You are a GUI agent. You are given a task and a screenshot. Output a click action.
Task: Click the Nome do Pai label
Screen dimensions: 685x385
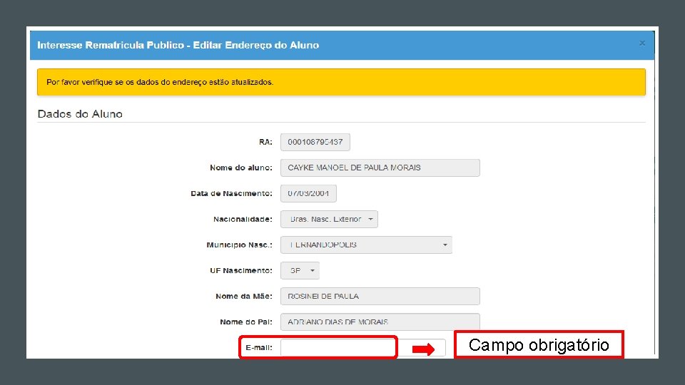click(246, 322)
